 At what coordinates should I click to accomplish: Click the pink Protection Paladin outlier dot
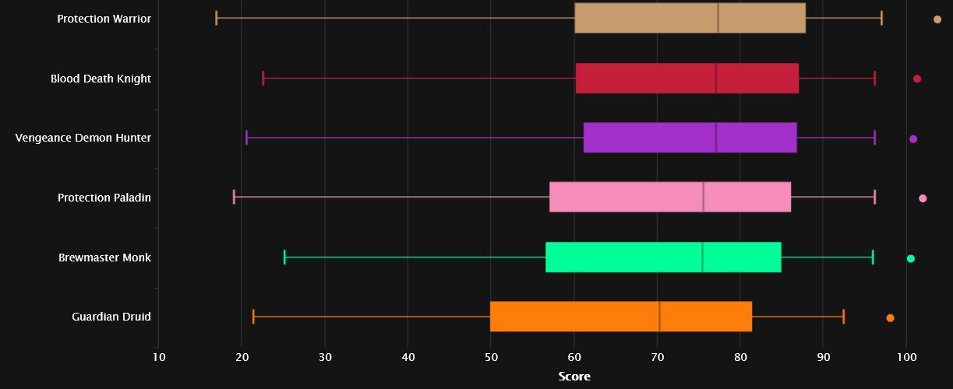tap(923, 198)
